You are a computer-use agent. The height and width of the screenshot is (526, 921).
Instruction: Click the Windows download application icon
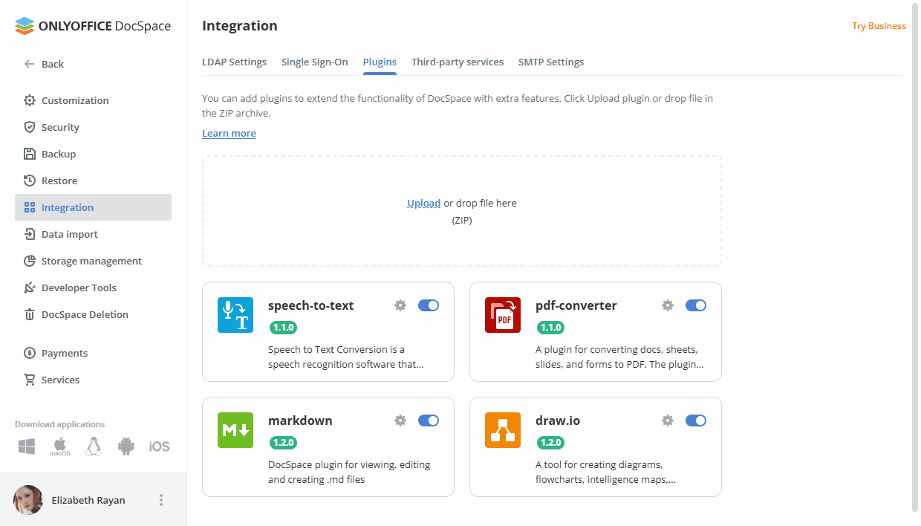[x=26, y=446]
